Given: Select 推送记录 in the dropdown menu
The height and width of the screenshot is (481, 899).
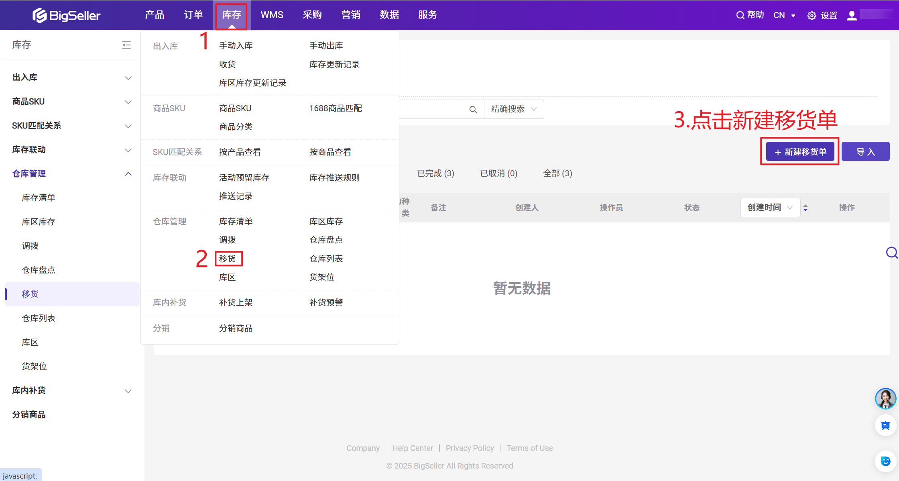Looking at the screenshot, I should pos(236,196).
